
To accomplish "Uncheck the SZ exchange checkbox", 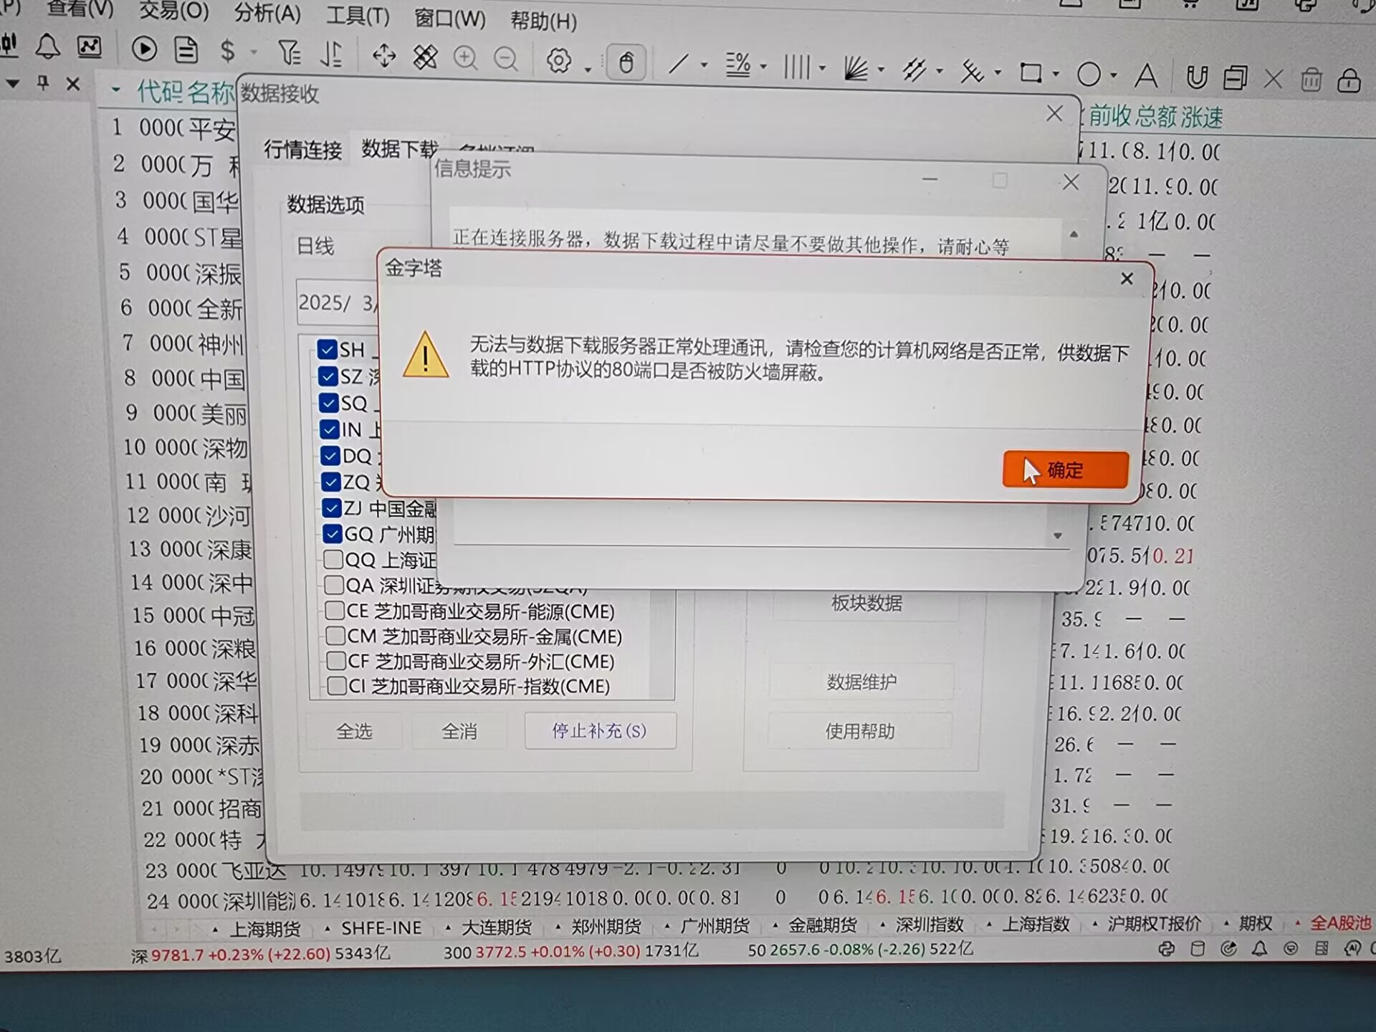I will [328, 376].
